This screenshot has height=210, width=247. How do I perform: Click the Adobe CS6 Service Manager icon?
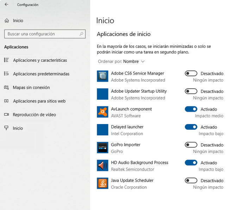coord(102,76)
